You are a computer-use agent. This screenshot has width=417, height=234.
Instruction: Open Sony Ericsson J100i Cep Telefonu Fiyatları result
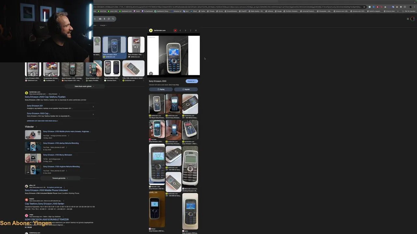[x=45, y=97]
